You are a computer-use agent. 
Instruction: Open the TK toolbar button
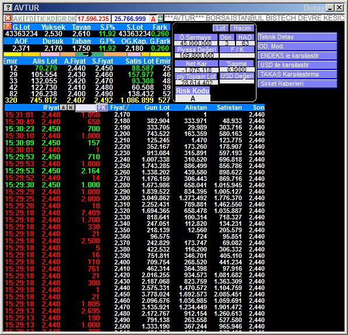[40, 19]
